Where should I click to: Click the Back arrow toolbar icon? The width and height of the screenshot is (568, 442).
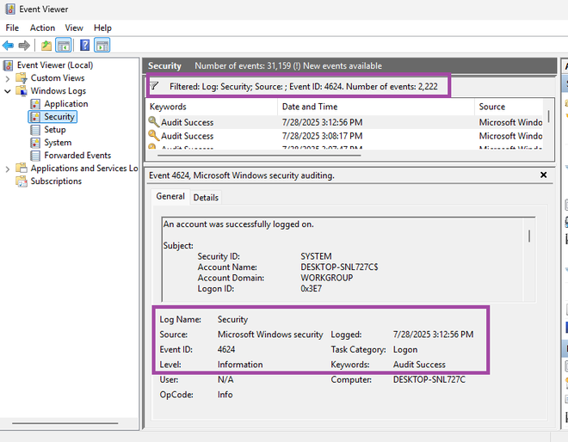coord(8,46)
